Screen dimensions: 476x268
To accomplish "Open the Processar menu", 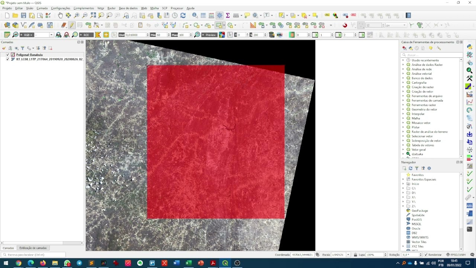I will (x=177, y=8).
